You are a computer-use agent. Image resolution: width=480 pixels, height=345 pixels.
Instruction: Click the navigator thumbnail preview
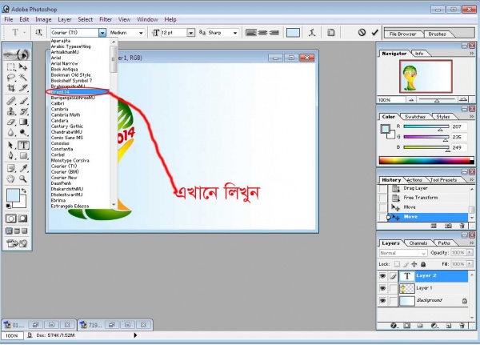click(x=426, y=76)
